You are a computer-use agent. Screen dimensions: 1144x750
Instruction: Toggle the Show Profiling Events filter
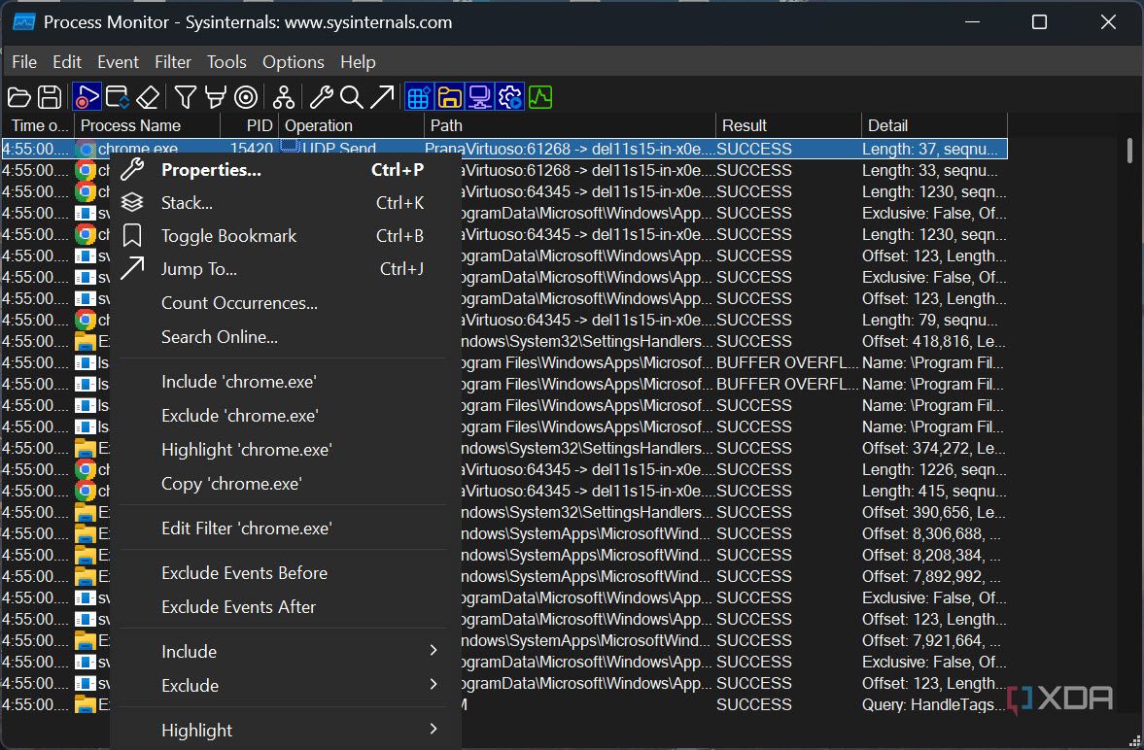pos(541,96)
